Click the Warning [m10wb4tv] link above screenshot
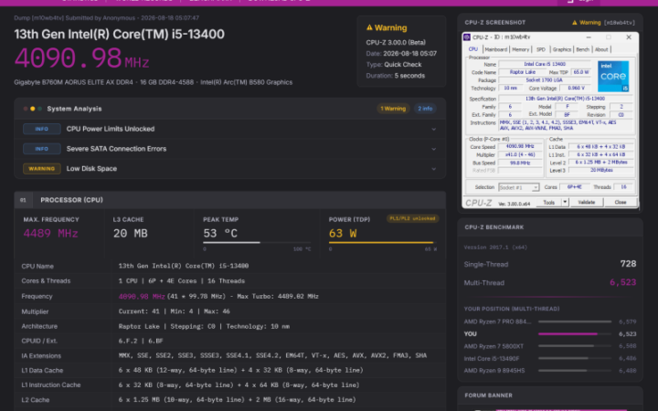Viewport: 658px width, 411px height. [603, 23]
